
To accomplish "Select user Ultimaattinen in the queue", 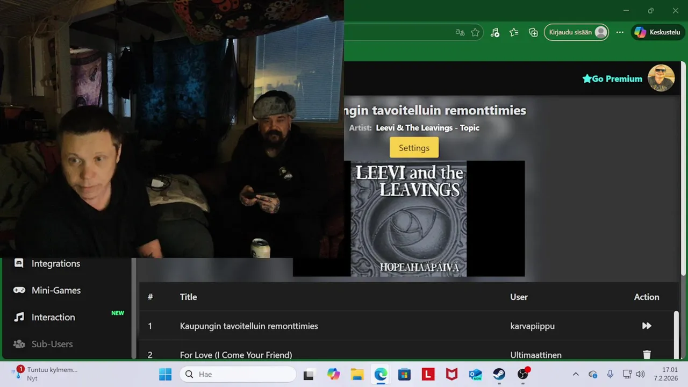I will 536,355.
